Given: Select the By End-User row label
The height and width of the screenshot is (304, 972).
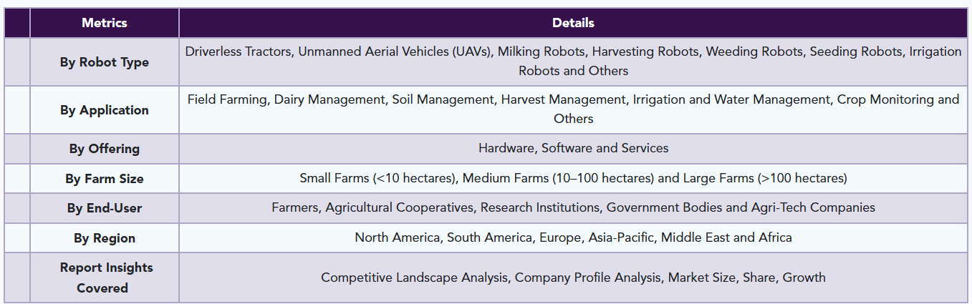Looking at the screenshot, I should click(x=105, y=208).
